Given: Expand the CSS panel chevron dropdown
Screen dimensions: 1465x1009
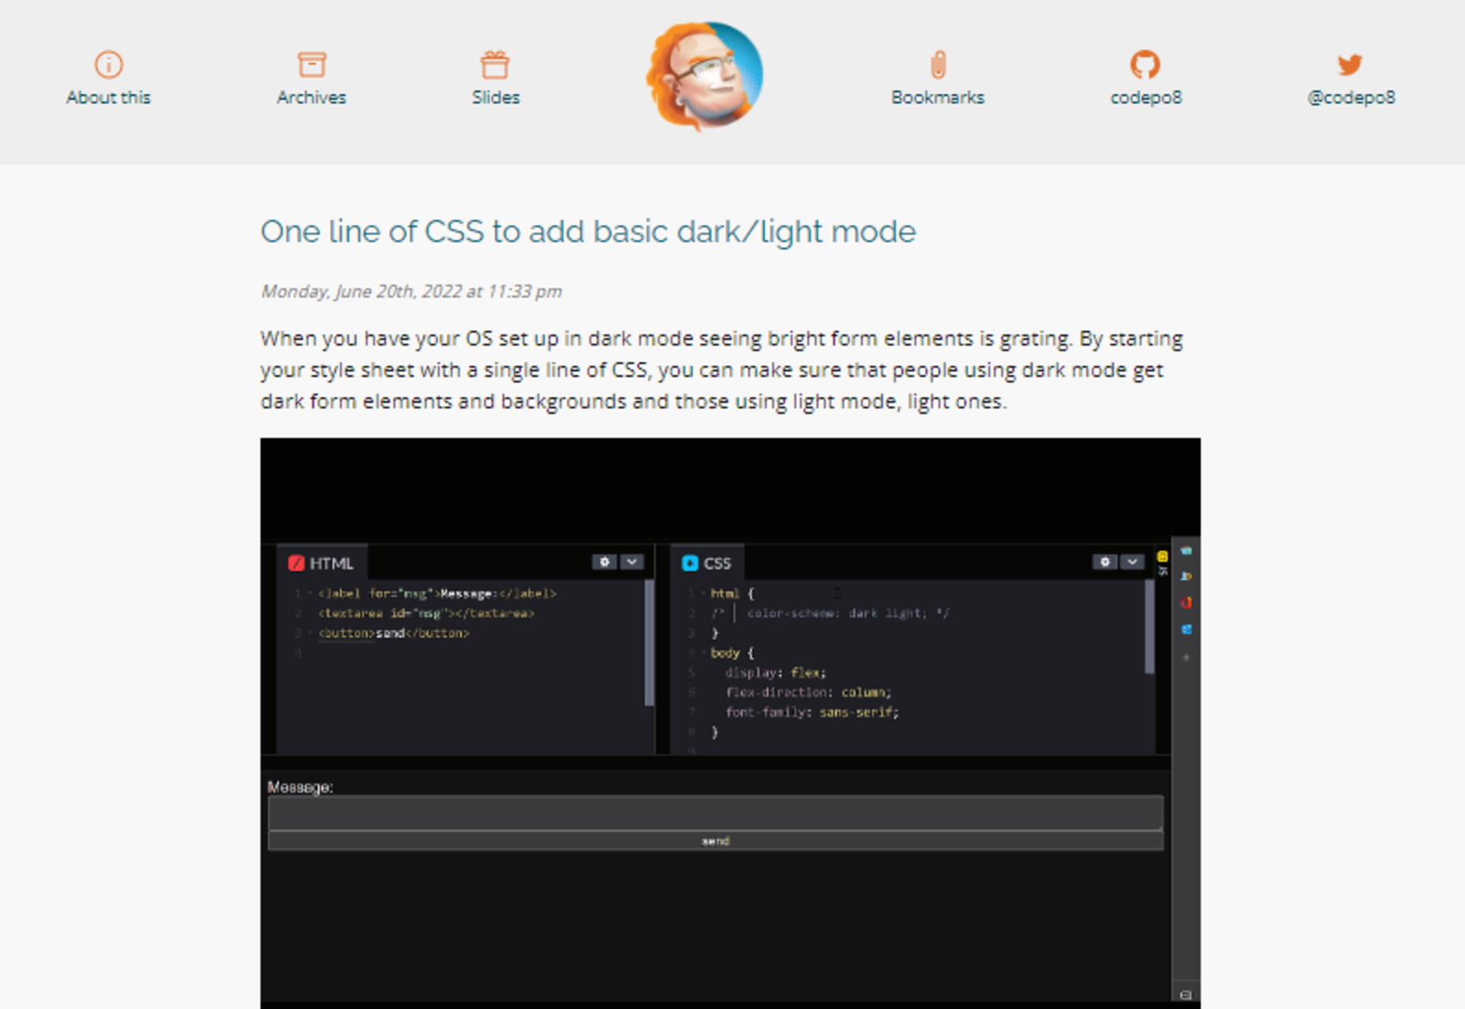Looking at the screenshot, I should (1132, 562).
